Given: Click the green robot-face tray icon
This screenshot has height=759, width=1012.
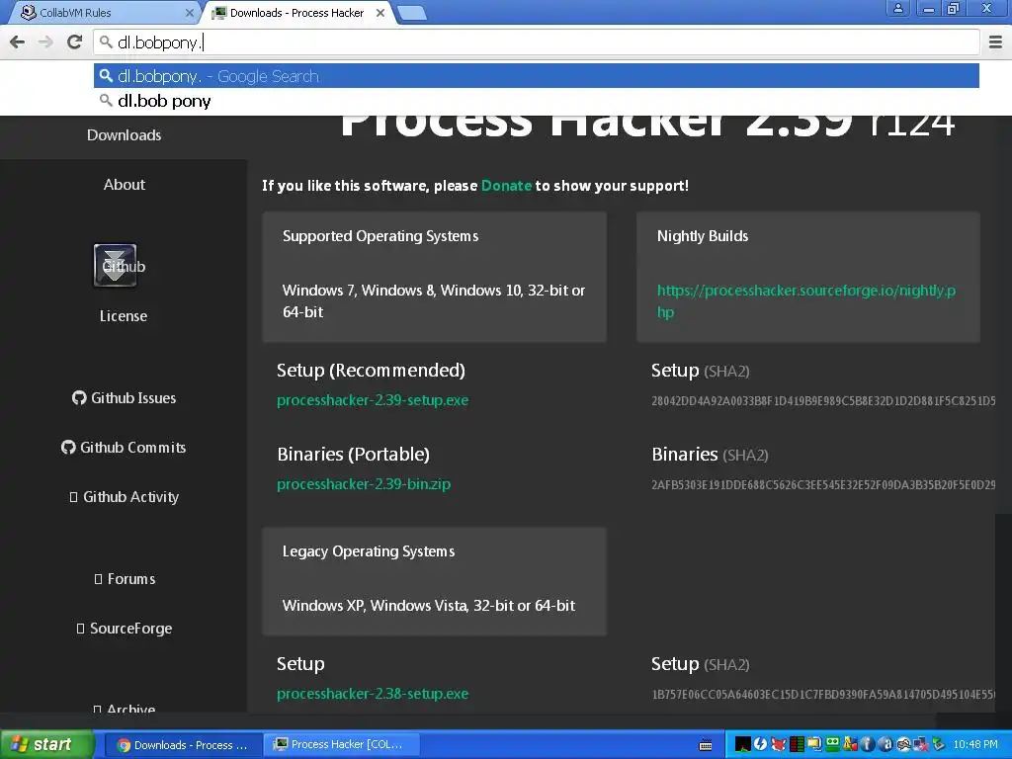Looking at the screenshot, I should point(832,744).
